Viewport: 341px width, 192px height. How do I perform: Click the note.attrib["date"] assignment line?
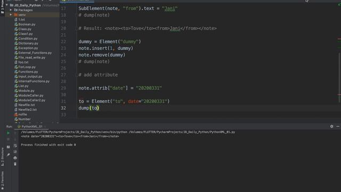click(120, 88)
